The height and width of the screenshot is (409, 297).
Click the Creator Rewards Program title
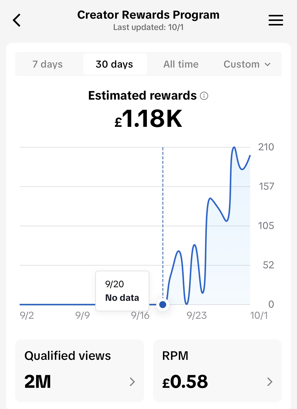pyautogui.click(x=148, y=15)
